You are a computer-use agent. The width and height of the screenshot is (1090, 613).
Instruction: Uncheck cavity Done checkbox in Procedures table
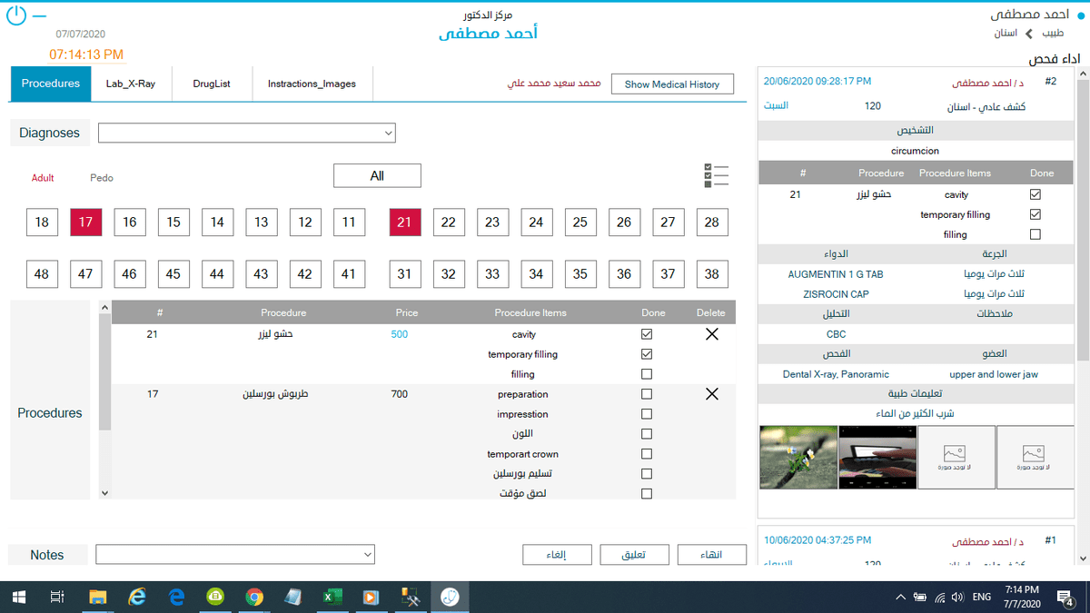coord(647,334)
